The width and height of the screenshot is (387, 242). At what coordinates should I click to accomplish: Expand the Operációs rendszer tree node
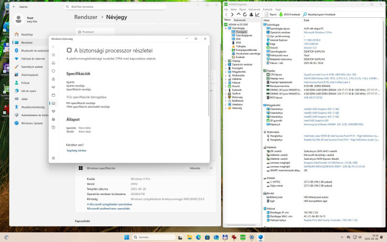pyautogui.click(x=225, y=64)
